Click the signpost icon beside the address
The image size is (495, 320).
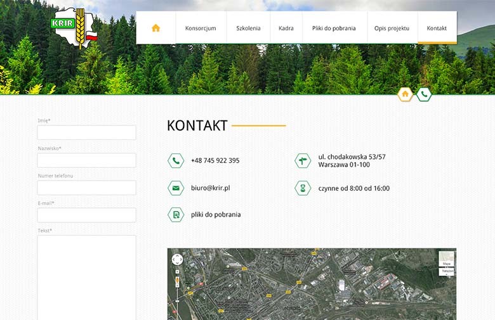[303, 161]
